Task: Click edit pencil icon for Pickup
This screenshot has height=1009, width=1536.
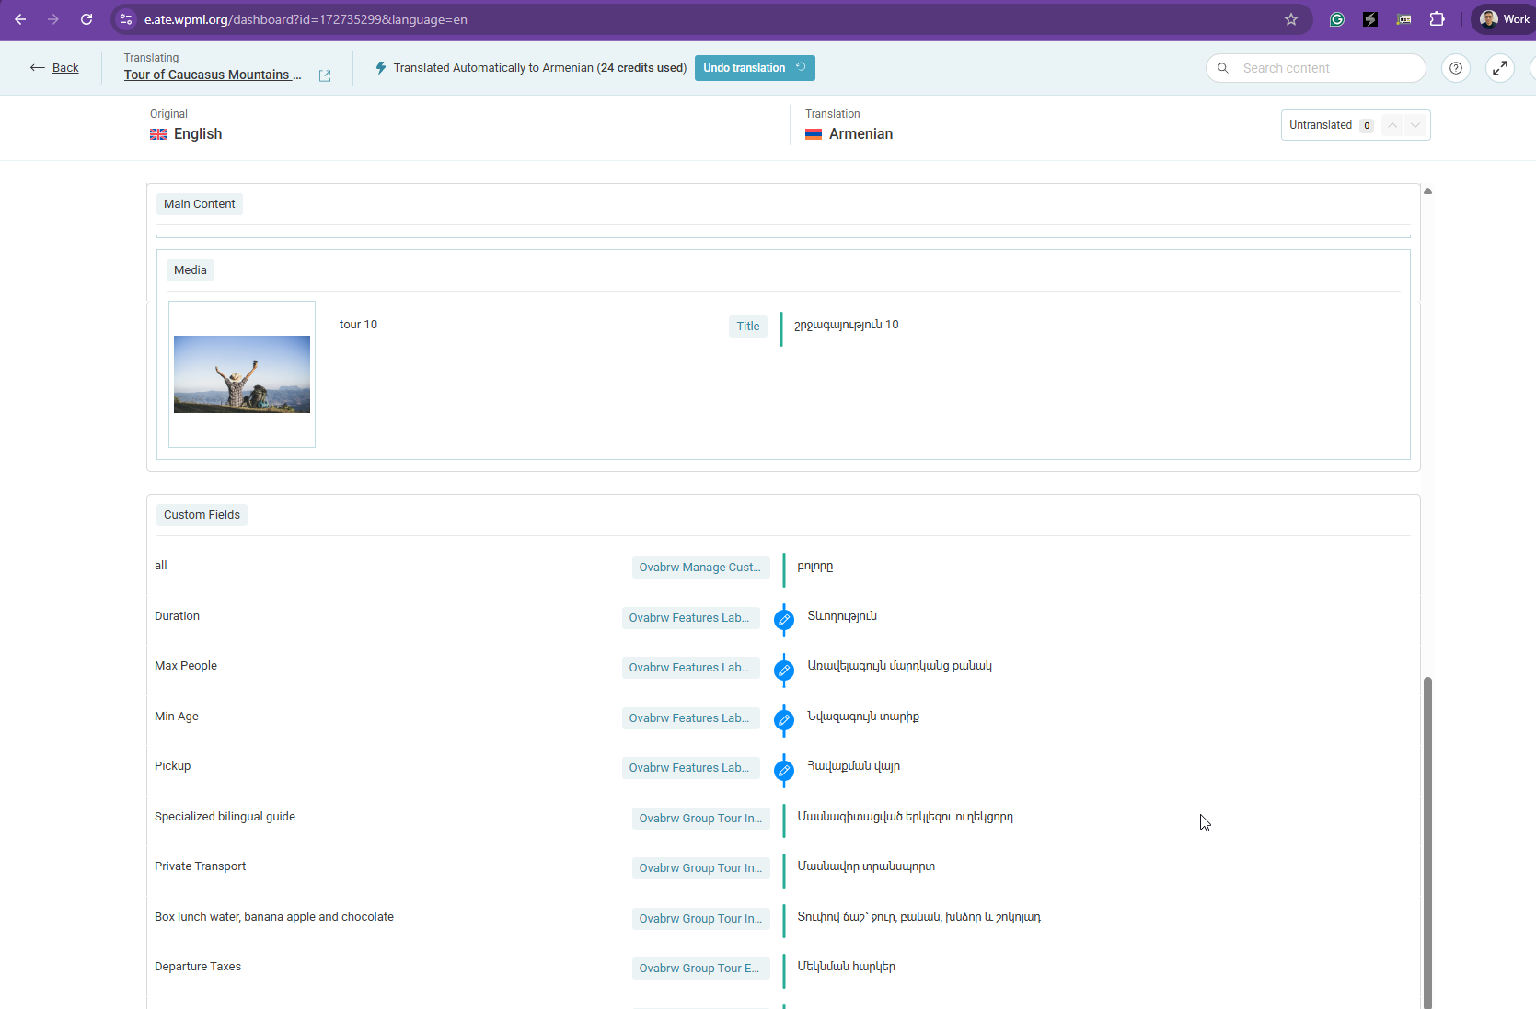Action: [784, 771]
